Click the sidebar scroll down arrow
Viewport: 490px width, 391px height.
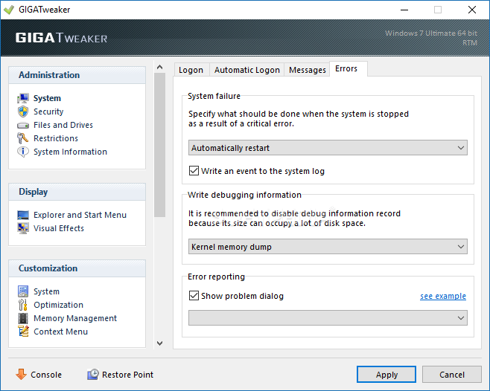pyautogui.click(x=159, y=343)
